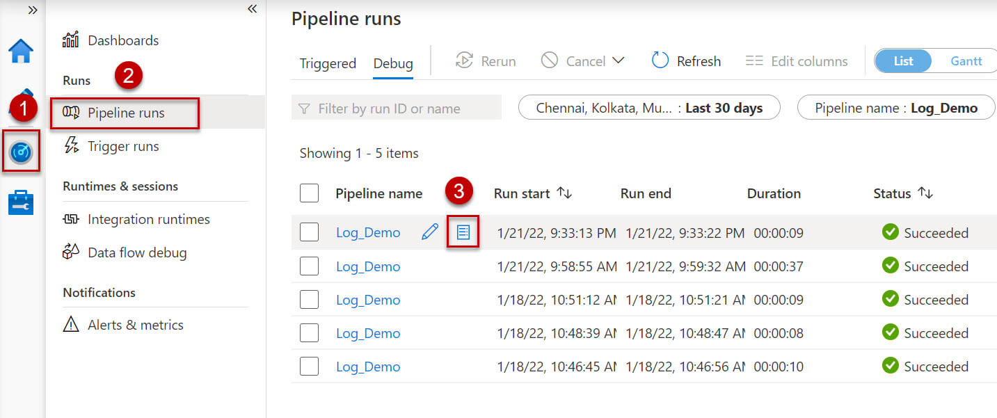
Task: Open the Manage toolbox icon
Action: pos(21,202)
